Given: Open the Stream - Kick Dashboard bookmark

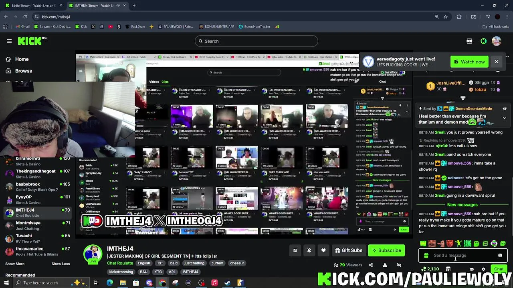Looking at the screenshot, I should coord(53,27).
